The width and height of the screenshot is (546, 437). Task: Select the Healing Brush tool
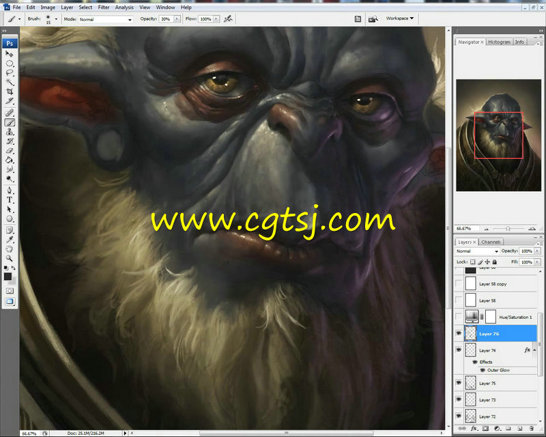click(10, 113)
